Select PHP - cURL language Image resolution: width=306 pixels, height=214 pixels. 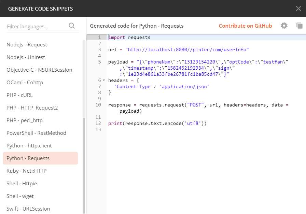pos(19,95)
